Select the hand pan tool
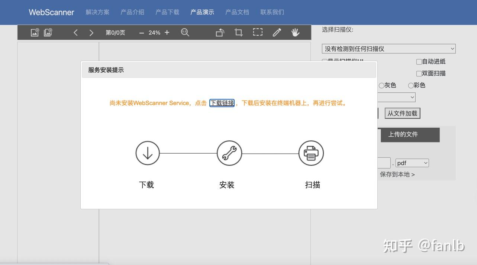477x265 pixels. coord(296,32)
